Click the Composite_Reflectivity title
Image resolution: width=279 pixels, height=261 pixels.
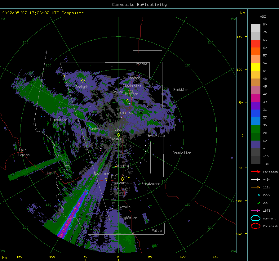pos(139,5)
